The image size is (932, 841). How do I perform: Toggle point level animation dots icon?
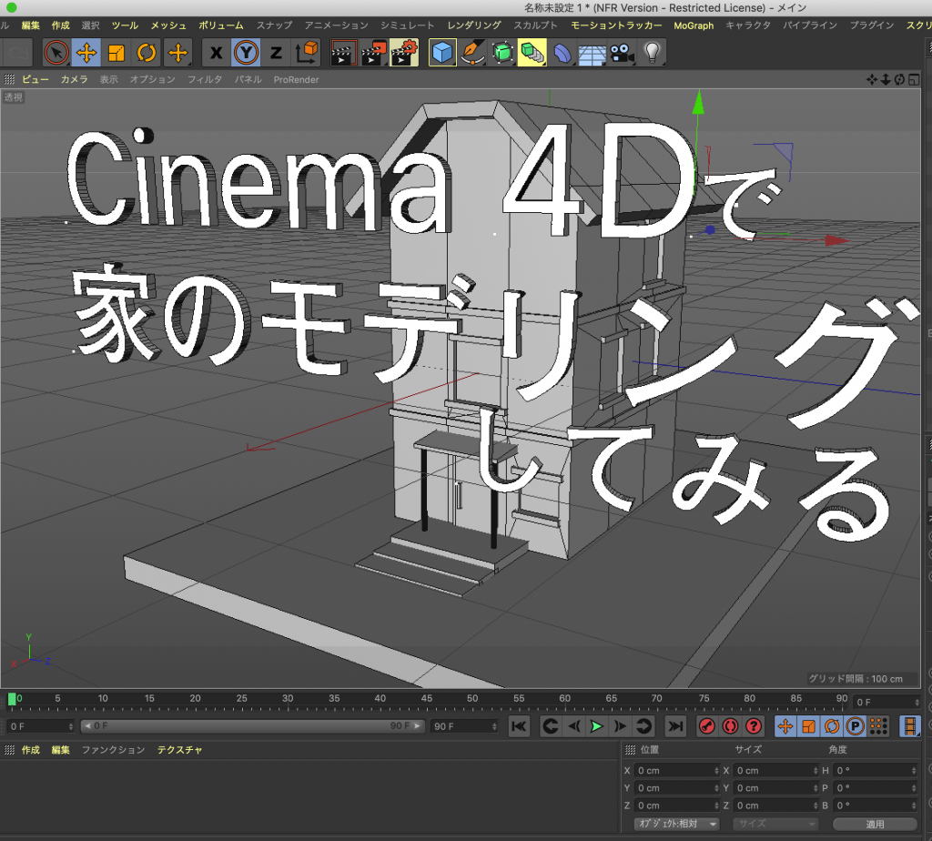pos(878,726)
